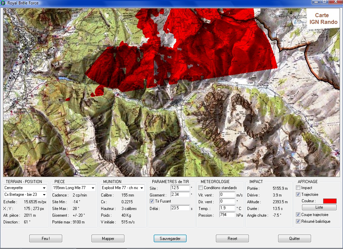
Task: Click the Reset button
Action: coord(232,239)
